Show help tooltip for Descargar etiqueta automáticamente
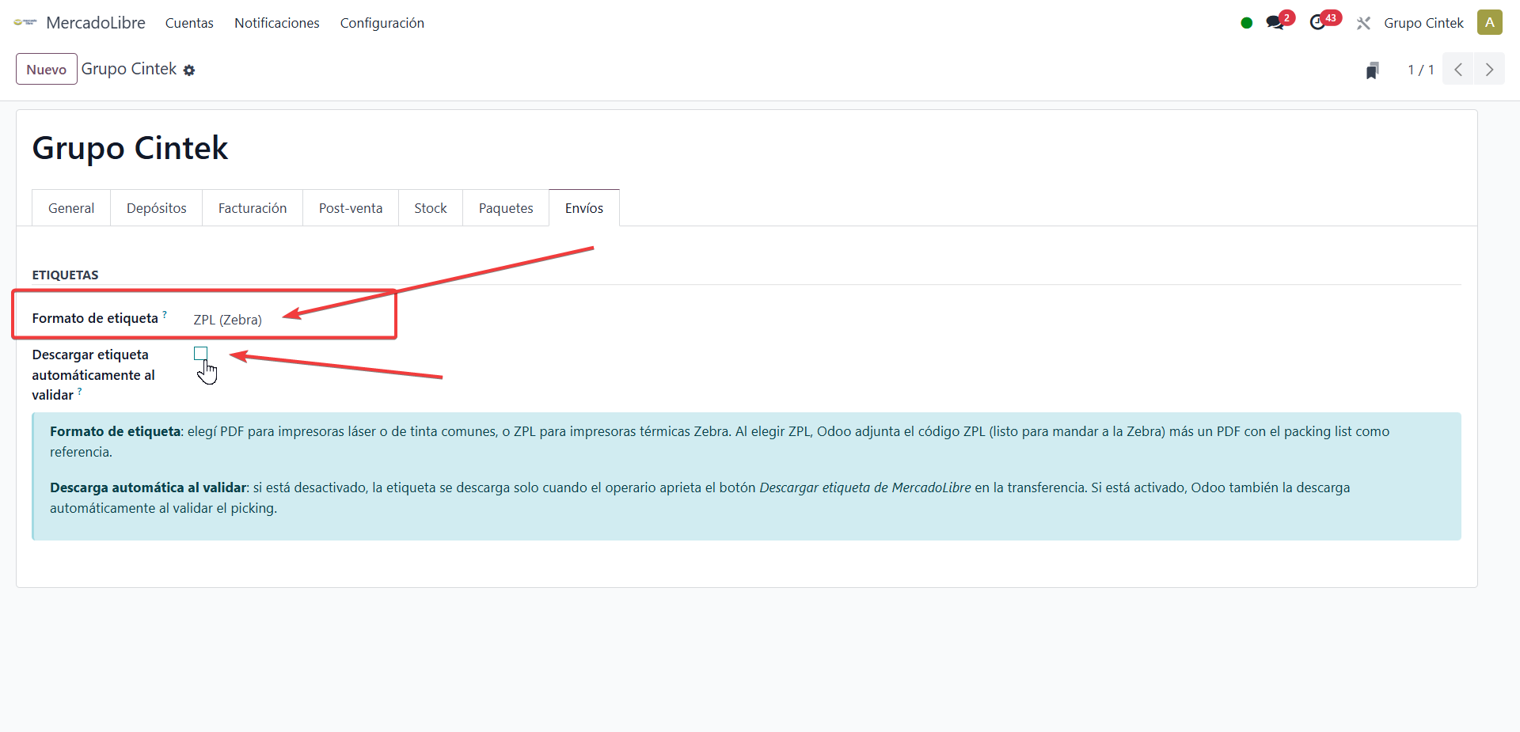The width and height of the screenshot is (1520, 732). click(79, 391)
